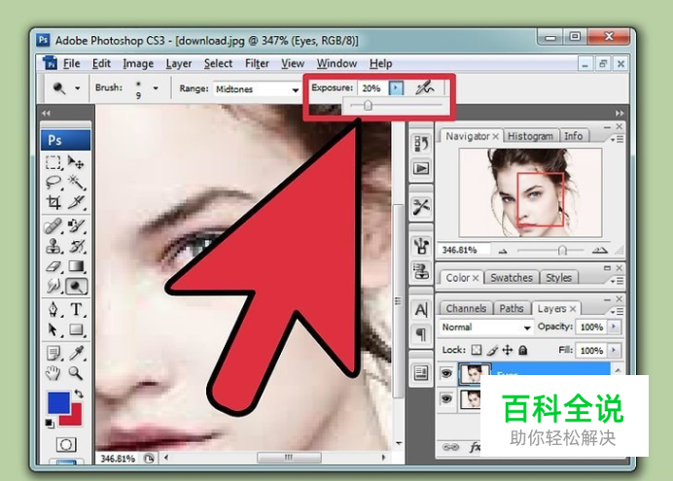Image resolution: width=673 pixels, height=481 pixels.
Task: Open the Layers panel options menu
Action: point(618,311)
